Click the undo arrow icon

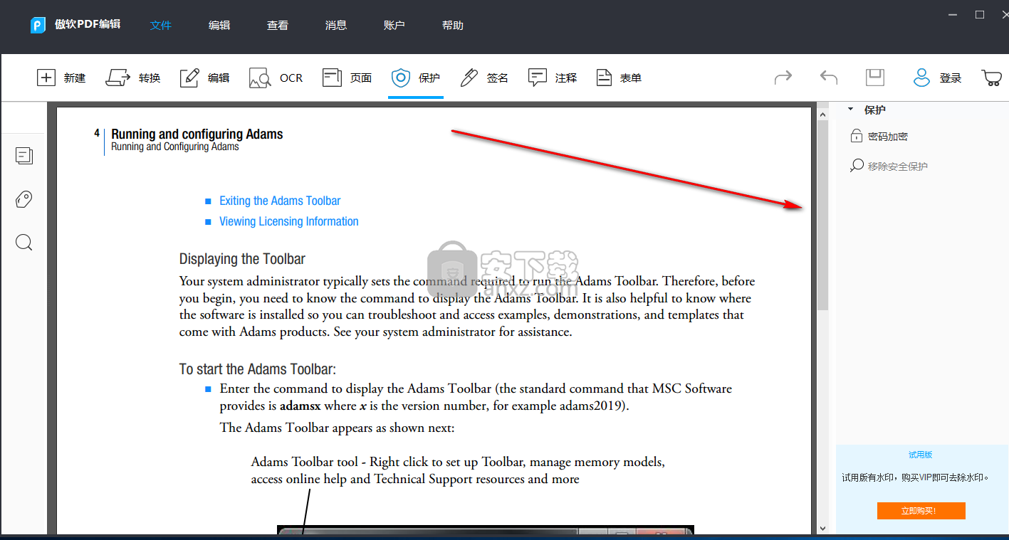click(828, 77)
